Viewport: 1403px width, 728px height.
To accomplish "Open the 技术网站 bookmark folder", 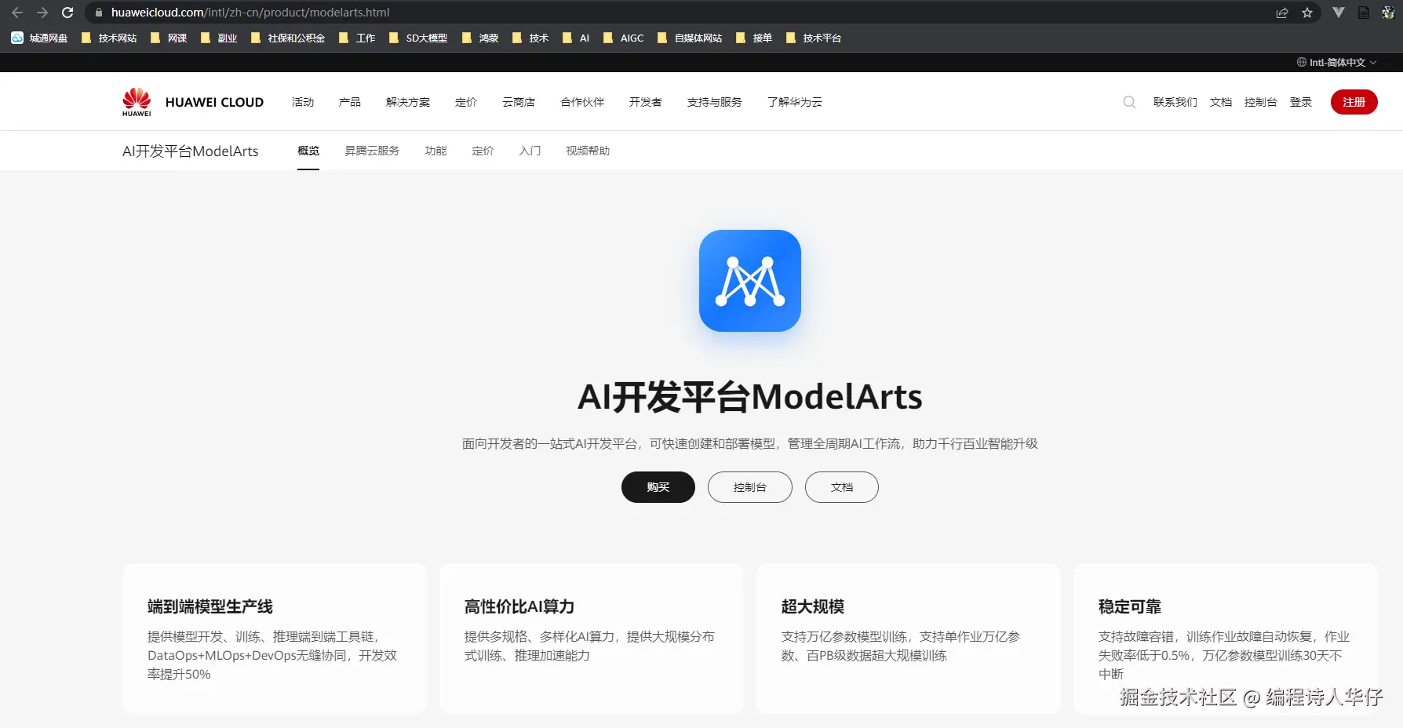I will pyautogui.click(x=109, y=38).
